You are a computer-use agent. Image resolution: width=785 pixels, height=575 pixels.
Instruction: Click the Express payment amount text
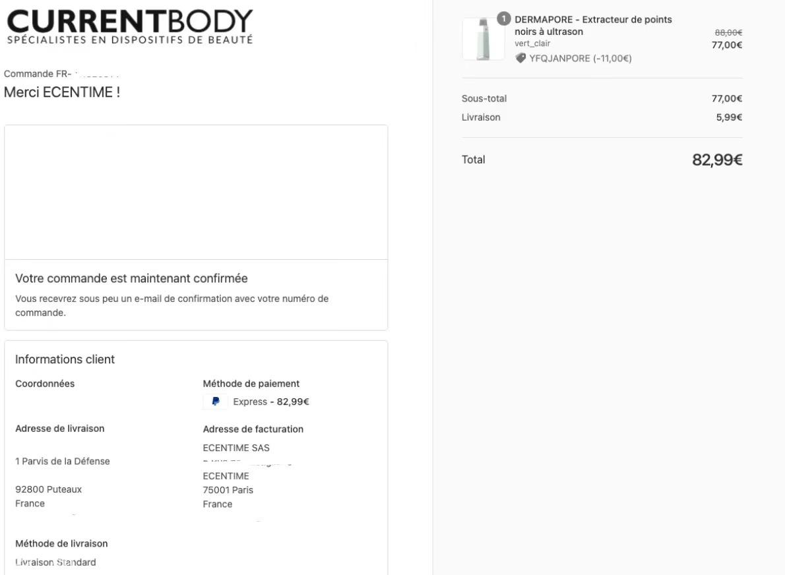pyautogui.click(x=271, y=402)
